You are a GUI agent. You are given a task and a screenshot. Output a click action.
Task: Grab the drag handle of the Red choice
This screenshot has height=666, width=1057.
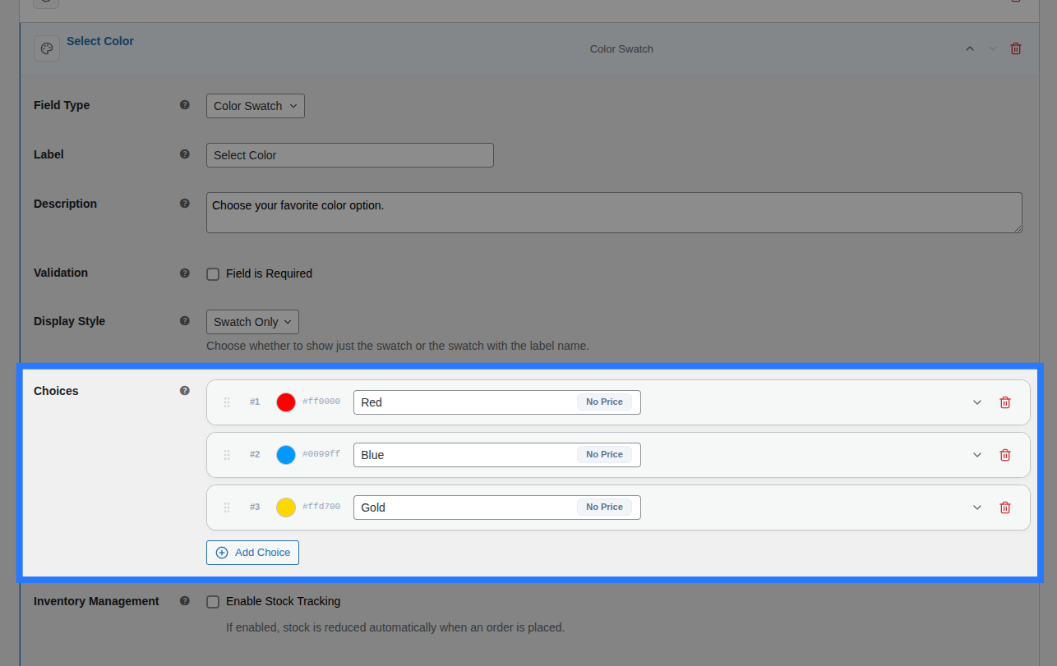pos(227,402)
